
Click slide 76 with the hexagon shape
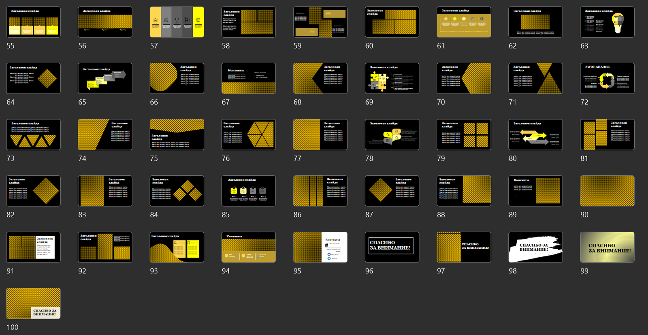(249, 134)
